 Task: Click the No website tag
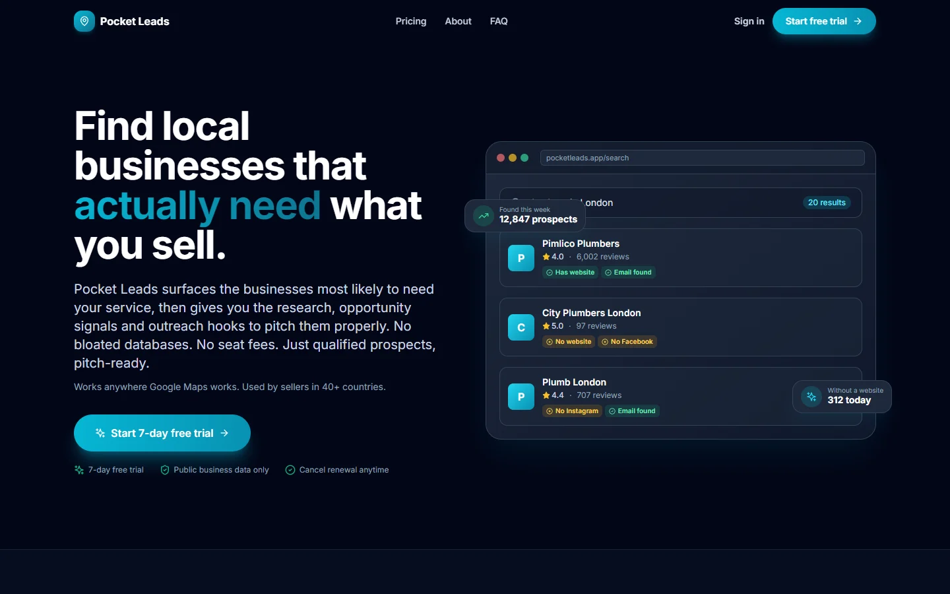pos(569,342)
